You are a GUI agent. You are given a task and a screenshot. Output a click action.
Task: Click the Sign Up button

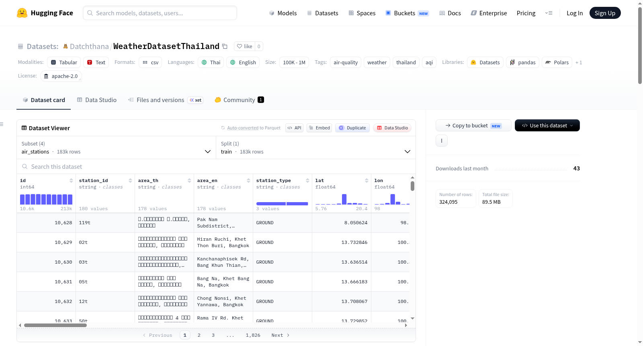pos(605,13)
